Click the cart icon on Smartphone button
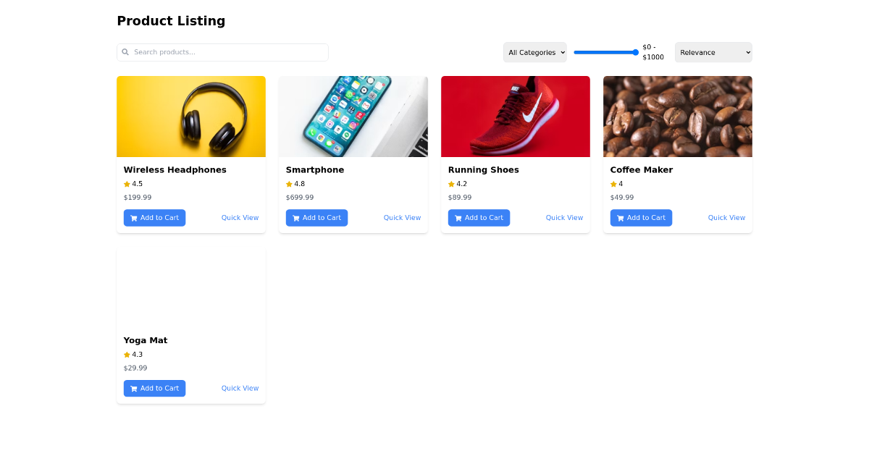The image size is (869, 456). click(295, 217)
